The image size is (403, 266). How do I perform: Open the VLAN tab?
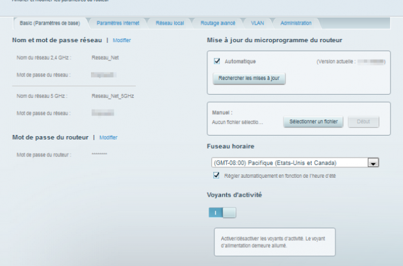click(x=257, y=23)
